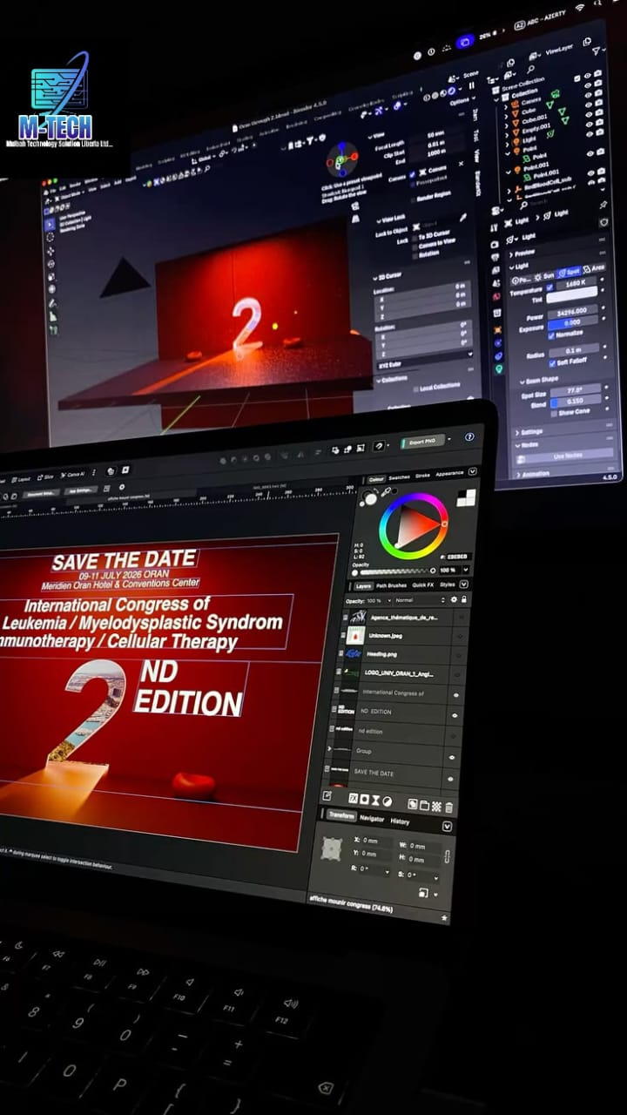This screenshot has height=1115, width=627.
Task: Click the Affinity help question mark icon
Action: tap(469, 436)
